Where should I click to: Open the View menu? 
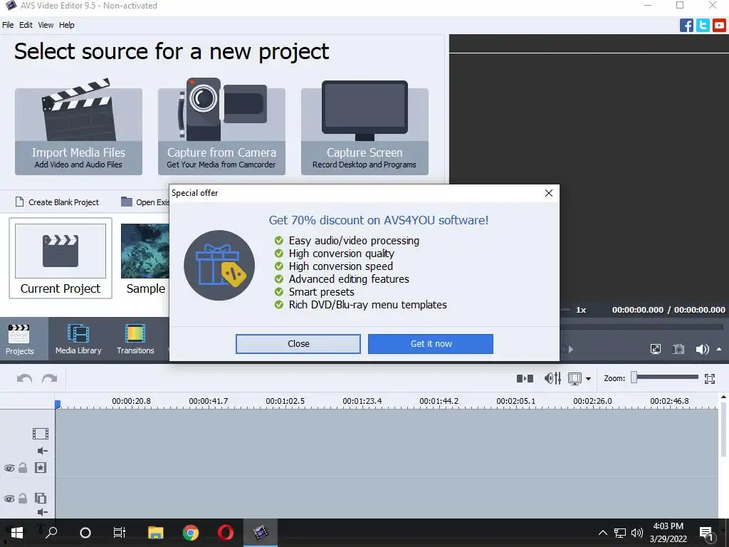click(46, 25)
